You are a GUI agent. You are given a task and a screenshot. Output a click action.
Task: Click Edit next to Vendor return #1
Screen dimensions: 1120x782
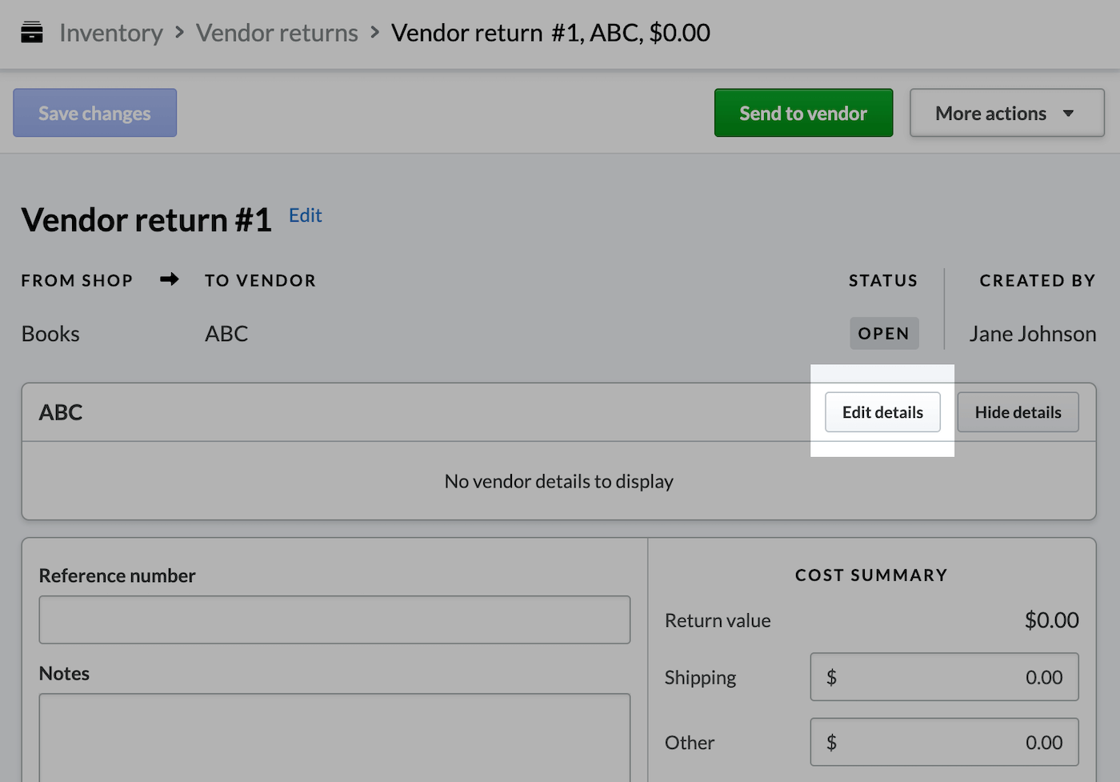[305, 215]
